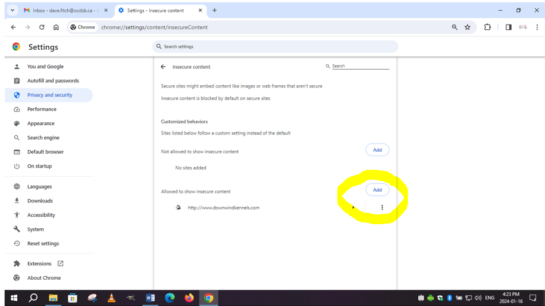Open the tab search dropdown arrow
545x306 pixels.
point(13,10)
